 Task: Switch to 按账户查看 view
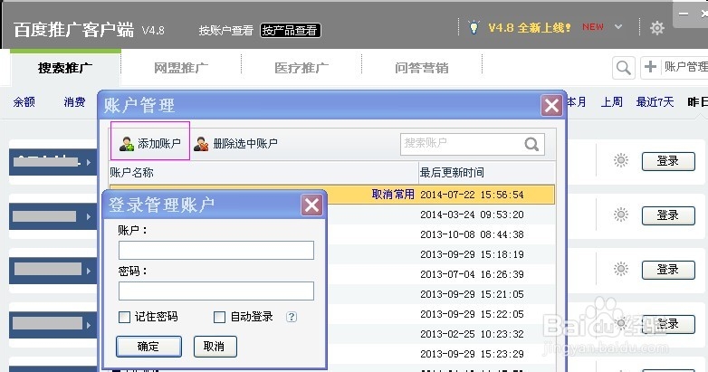[226, 30]
